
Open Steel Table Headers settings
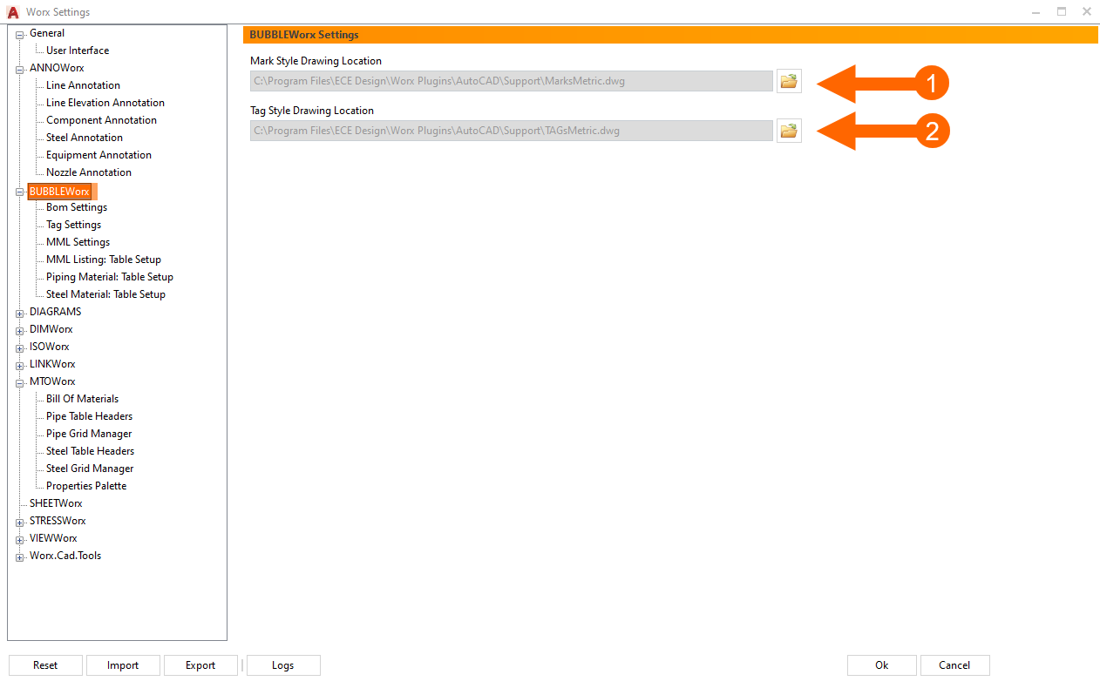[90, 451]
